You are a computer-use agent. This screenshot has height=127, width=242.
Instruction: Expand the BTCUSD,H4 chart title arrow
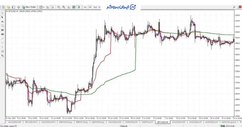point(7,11)
